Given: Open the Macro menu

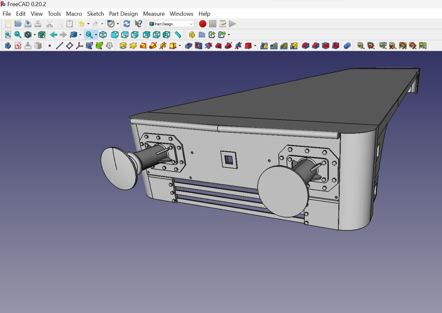Looking at the screenshot, I should (74, 14).
